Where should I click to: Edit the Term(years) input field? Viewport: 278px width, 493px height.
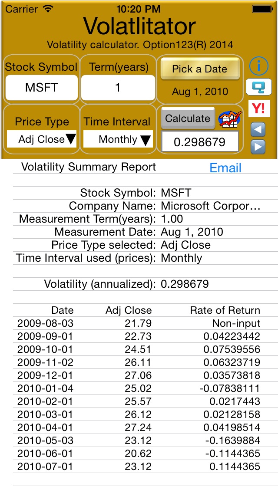tap(118, 87)
